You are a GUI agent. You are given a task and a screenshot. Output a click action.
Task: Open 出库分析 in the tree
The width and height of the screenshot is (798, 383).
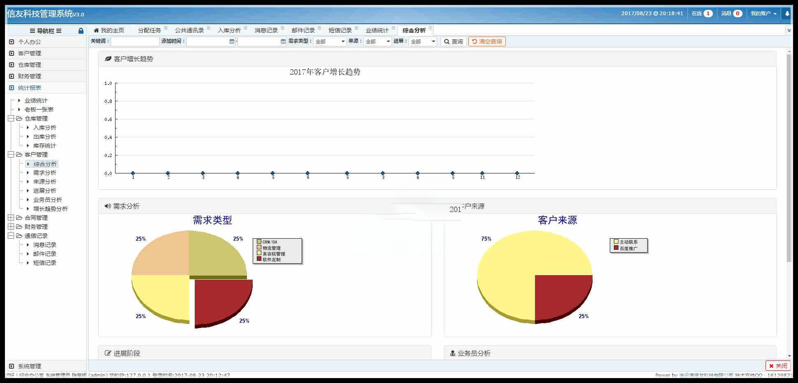(x=45, y=137)
